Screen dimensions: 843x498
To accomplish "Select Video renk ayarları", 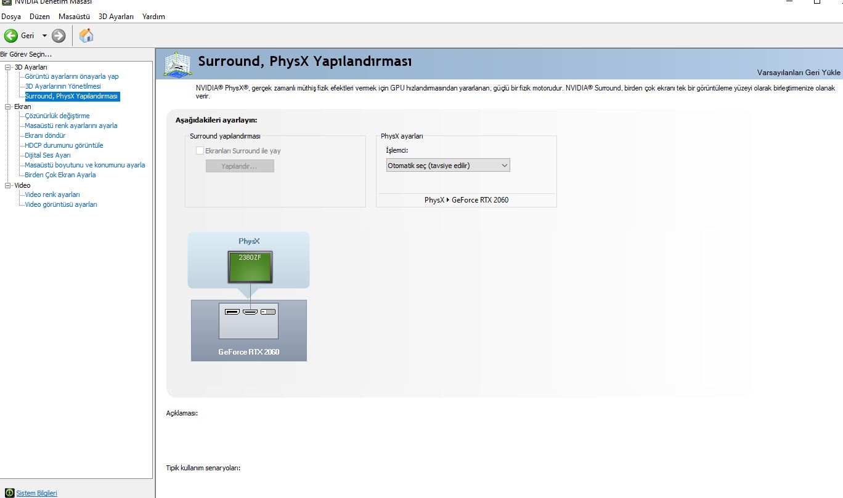I will pos(52,195).
